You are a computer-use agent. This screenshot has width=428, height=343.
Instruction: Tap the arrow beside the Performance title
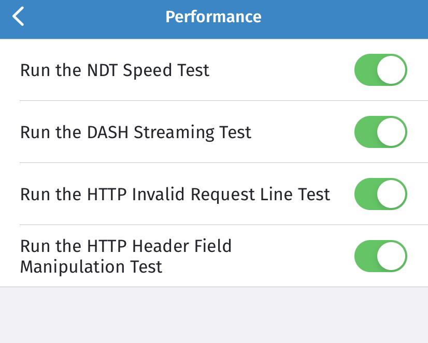[x=18, y=17]
